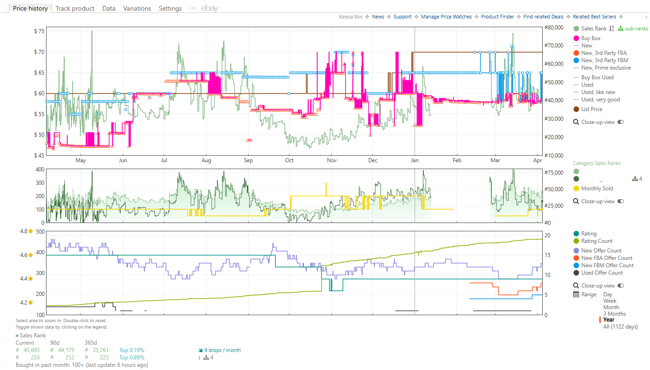Open the Keepa Box link
Viewport: 650px width, 370px height.
point(351,17)
